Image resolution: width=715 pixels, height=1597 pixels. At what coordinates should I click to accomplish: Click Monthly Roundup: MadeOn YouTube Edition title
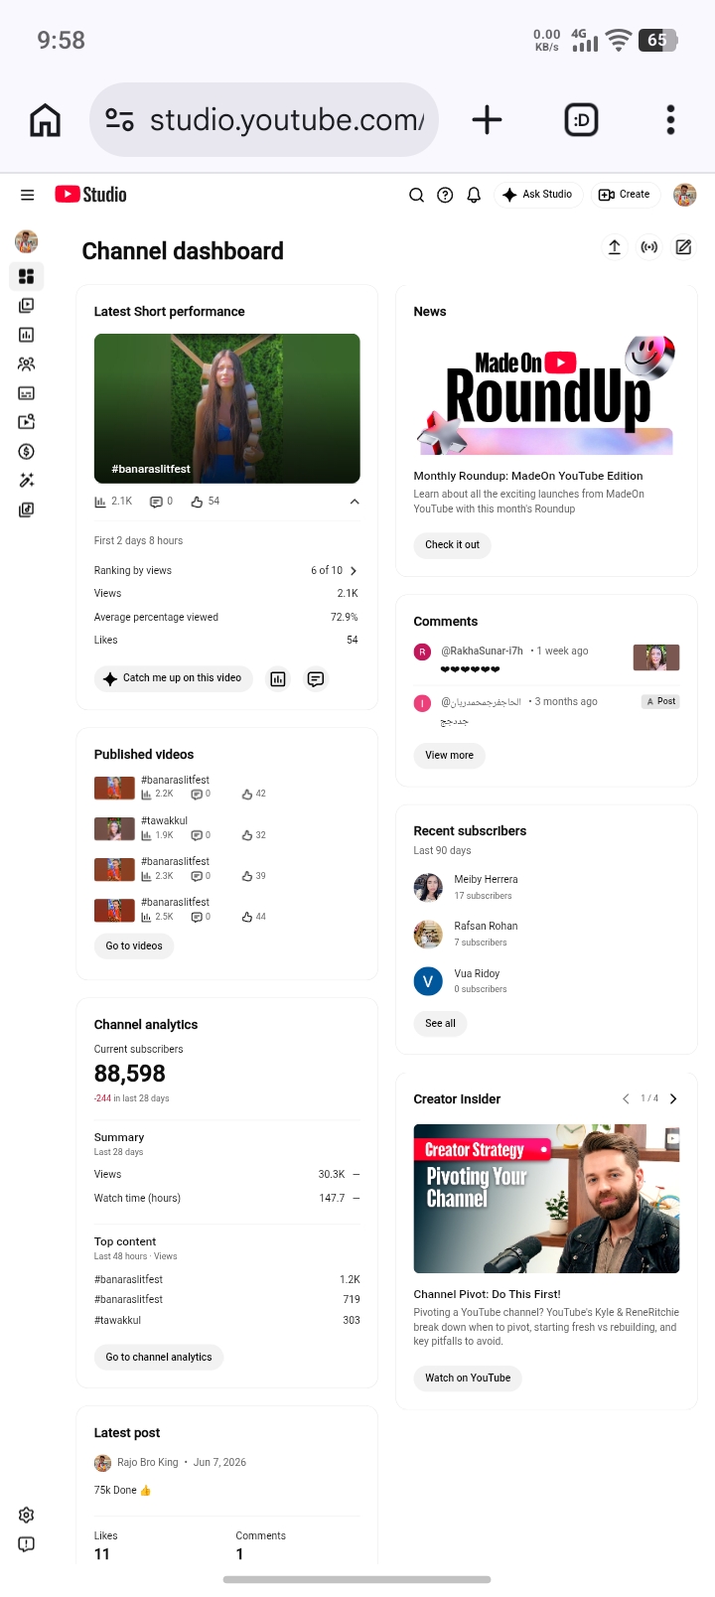point(528,477)
